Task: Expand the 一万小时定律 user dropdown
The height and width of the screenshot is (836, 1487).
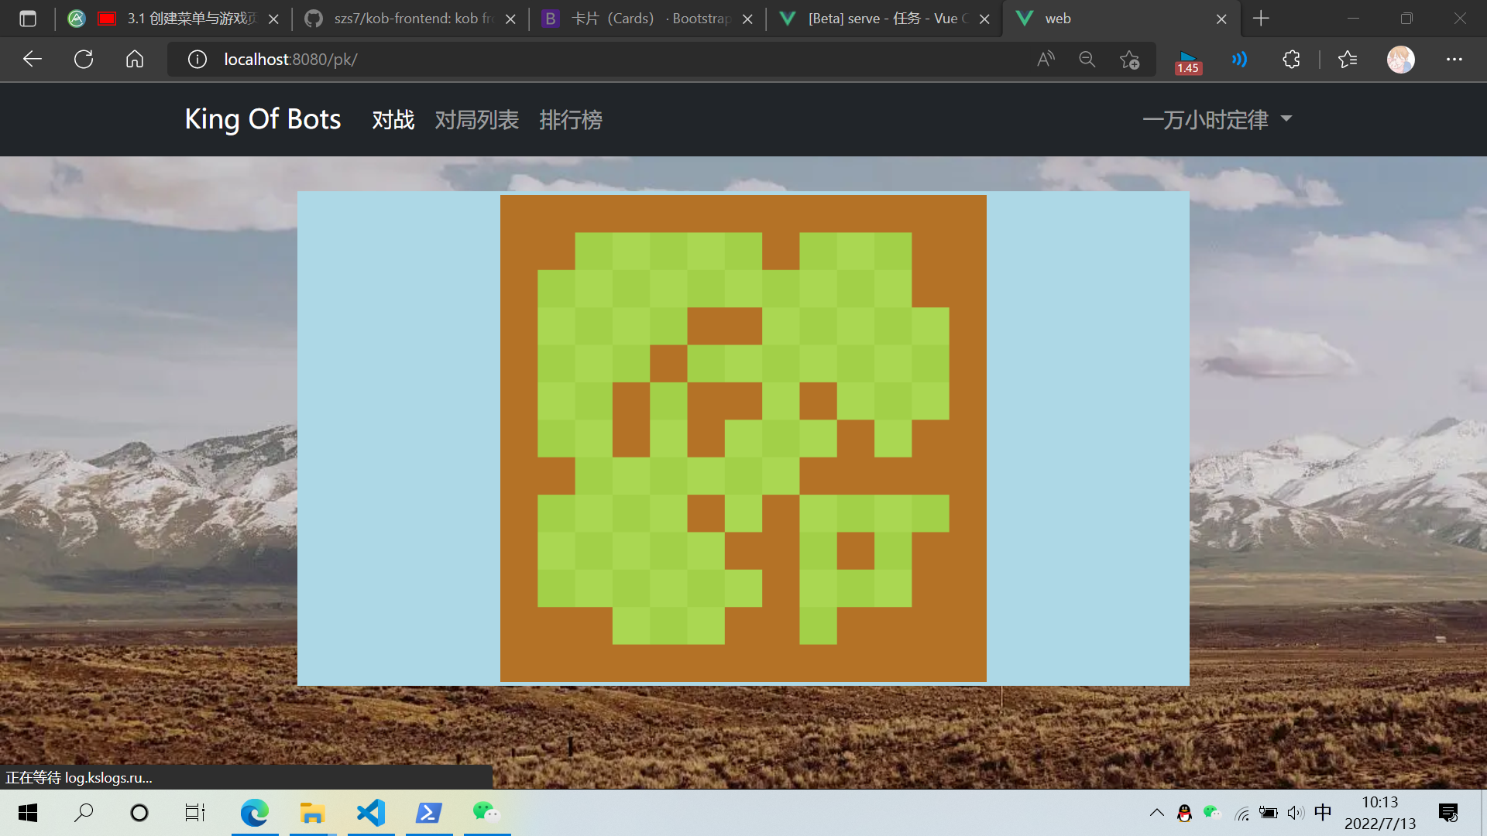Action: pyautogui.click(x=1217, y=120)
